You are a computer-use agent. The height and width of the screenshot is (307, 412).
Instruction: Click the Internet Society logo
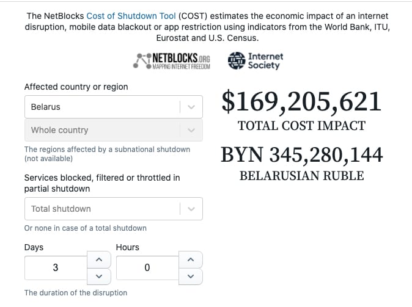[x=256, y=60]
